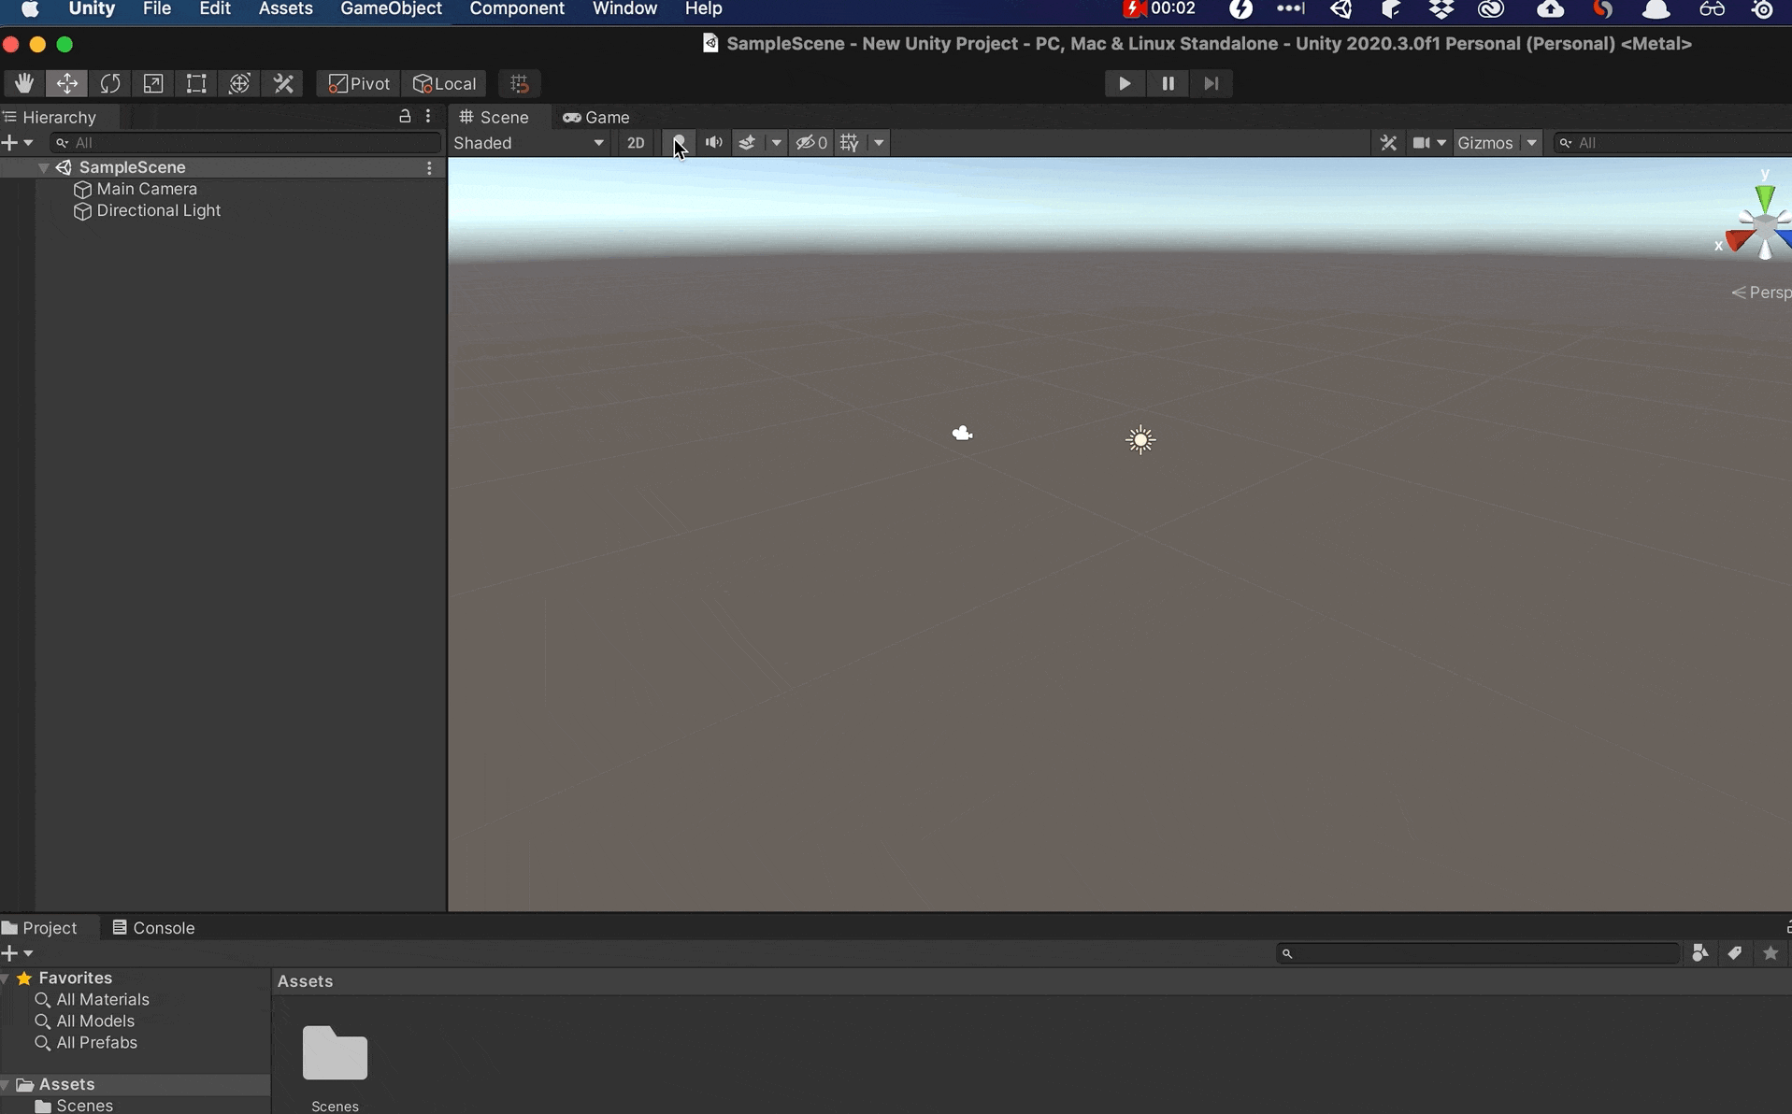
Task: Open the Hierarchy create (+) dropdown
Action: tap(18, 143)
